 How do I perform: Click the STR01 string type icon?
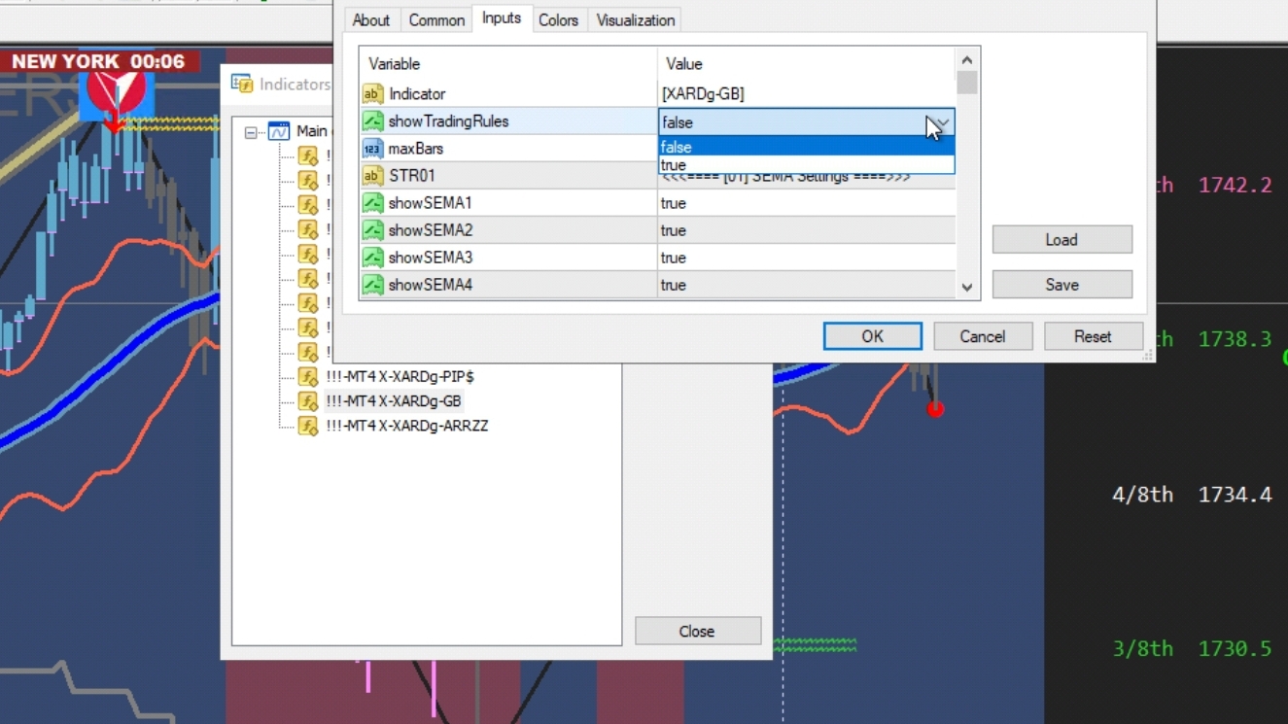click(x=372, y=176)
